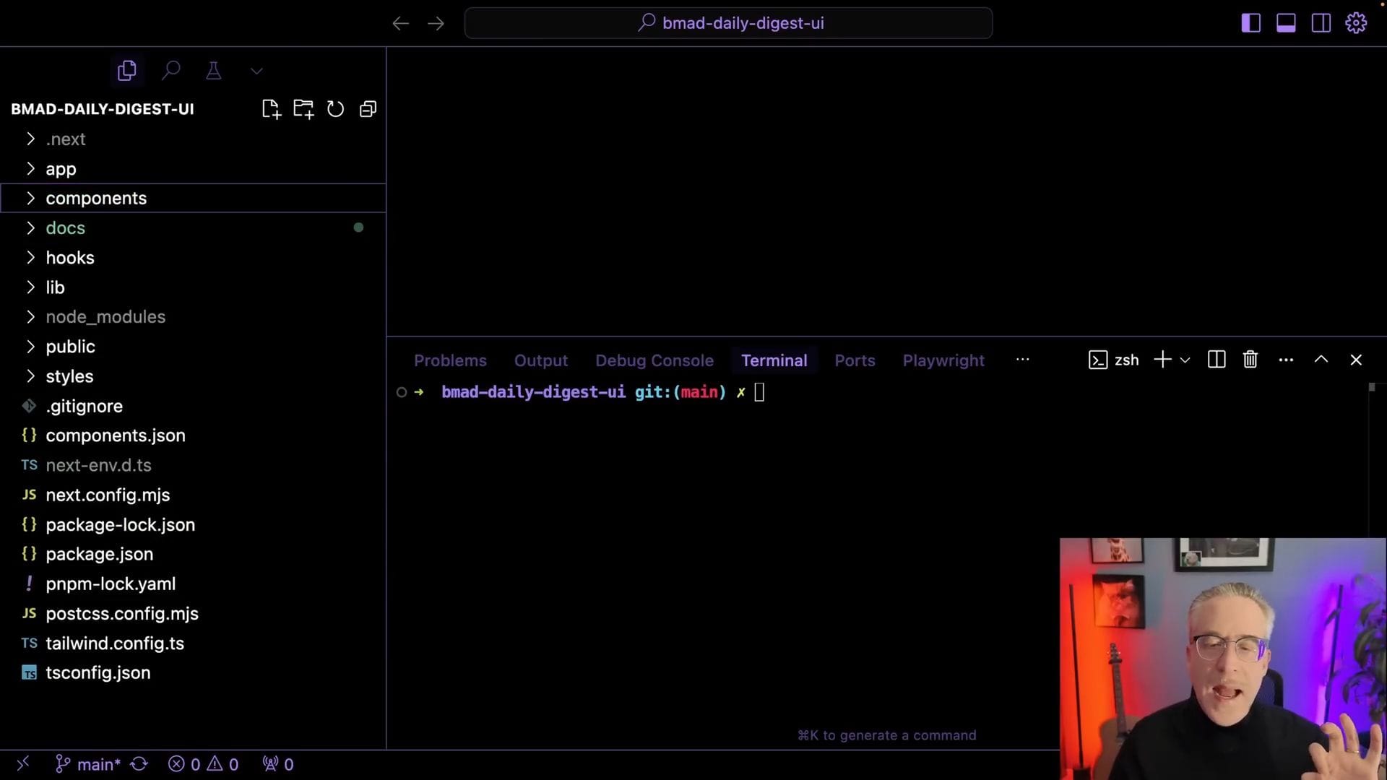This screenshot has width=1387, height=780.
Task: Split the terminal pane
Action: click(1216, 360)
